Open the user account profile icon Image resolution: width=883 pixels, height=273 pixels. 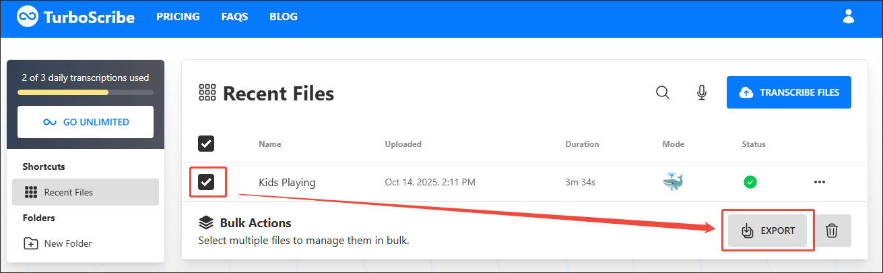pos(849,17)
